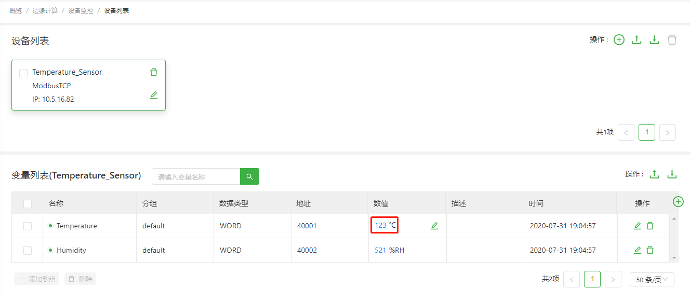Screen dimensions: 690x302
Task: Click Humidity row timestamp 2020-07-31 19:04:57
Action: pos(563,250)
